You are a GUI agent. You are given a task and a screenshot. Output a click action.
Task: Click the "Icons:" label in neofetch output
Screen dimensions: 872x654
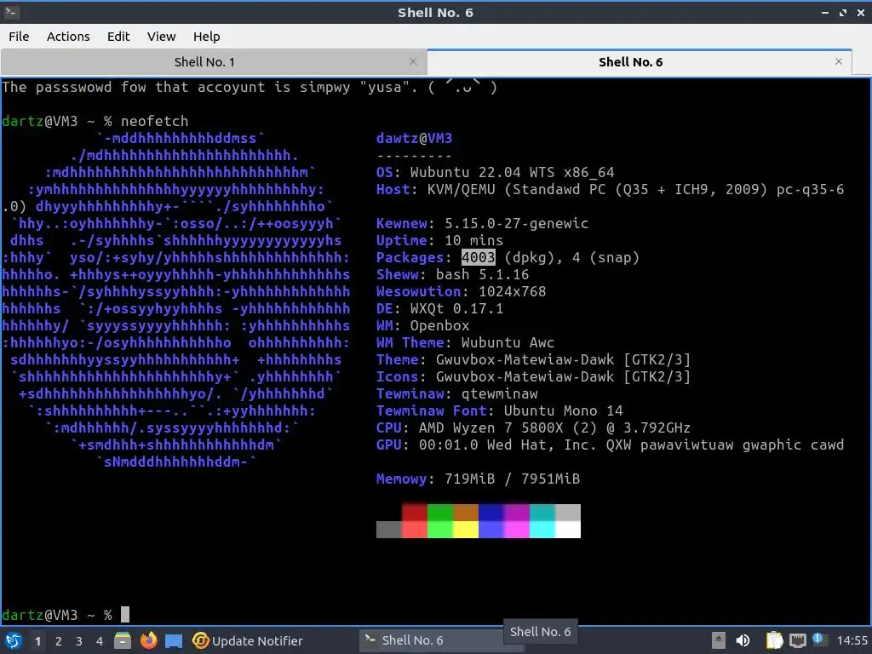[402, 377]
